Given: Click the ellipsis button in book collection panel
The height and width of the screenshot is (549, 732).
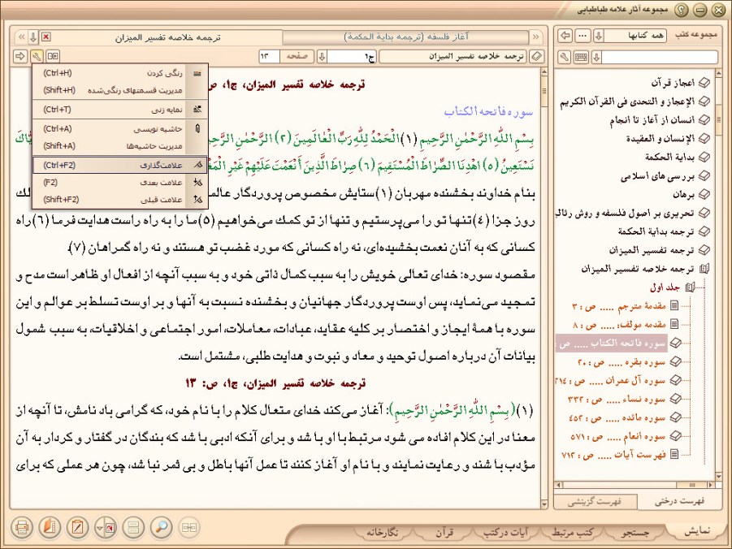Looking at the screenshot, I should (x=583, y=36).
